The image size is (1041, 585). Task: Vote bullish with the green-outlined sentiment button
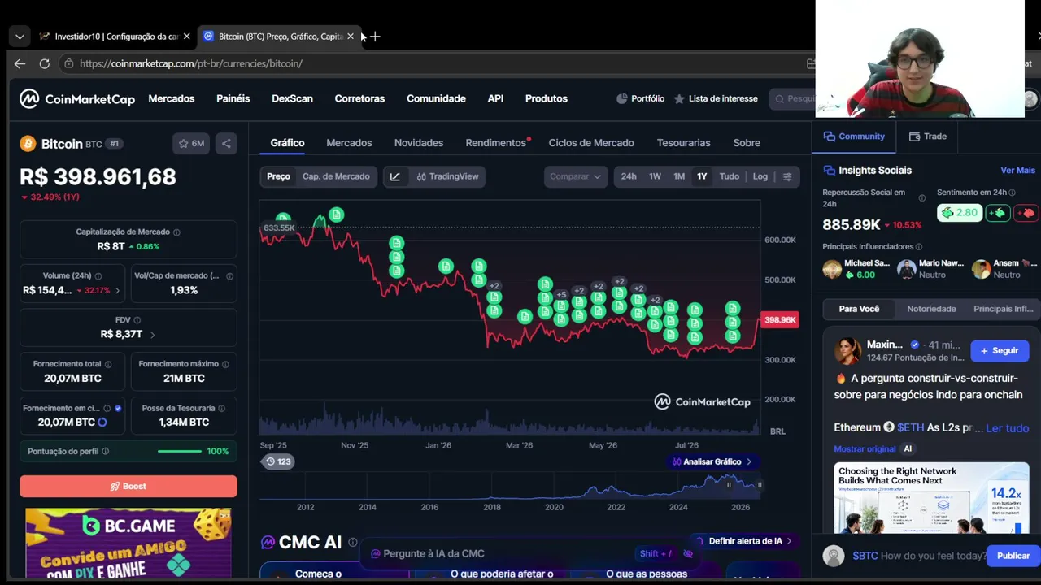[997, 213]
